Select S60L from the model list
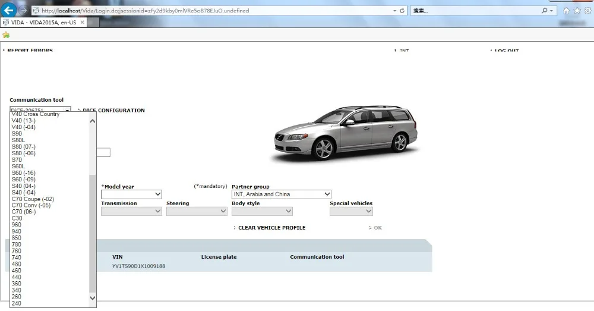Screen dimensions: 594x311 pyautogui.click(x=18, y=166)
